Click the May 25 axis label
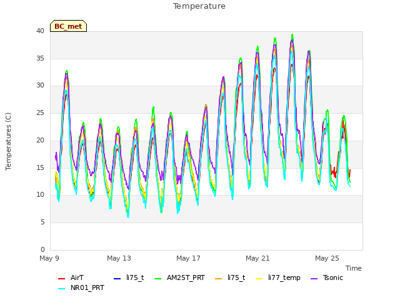 coord(327,258)
